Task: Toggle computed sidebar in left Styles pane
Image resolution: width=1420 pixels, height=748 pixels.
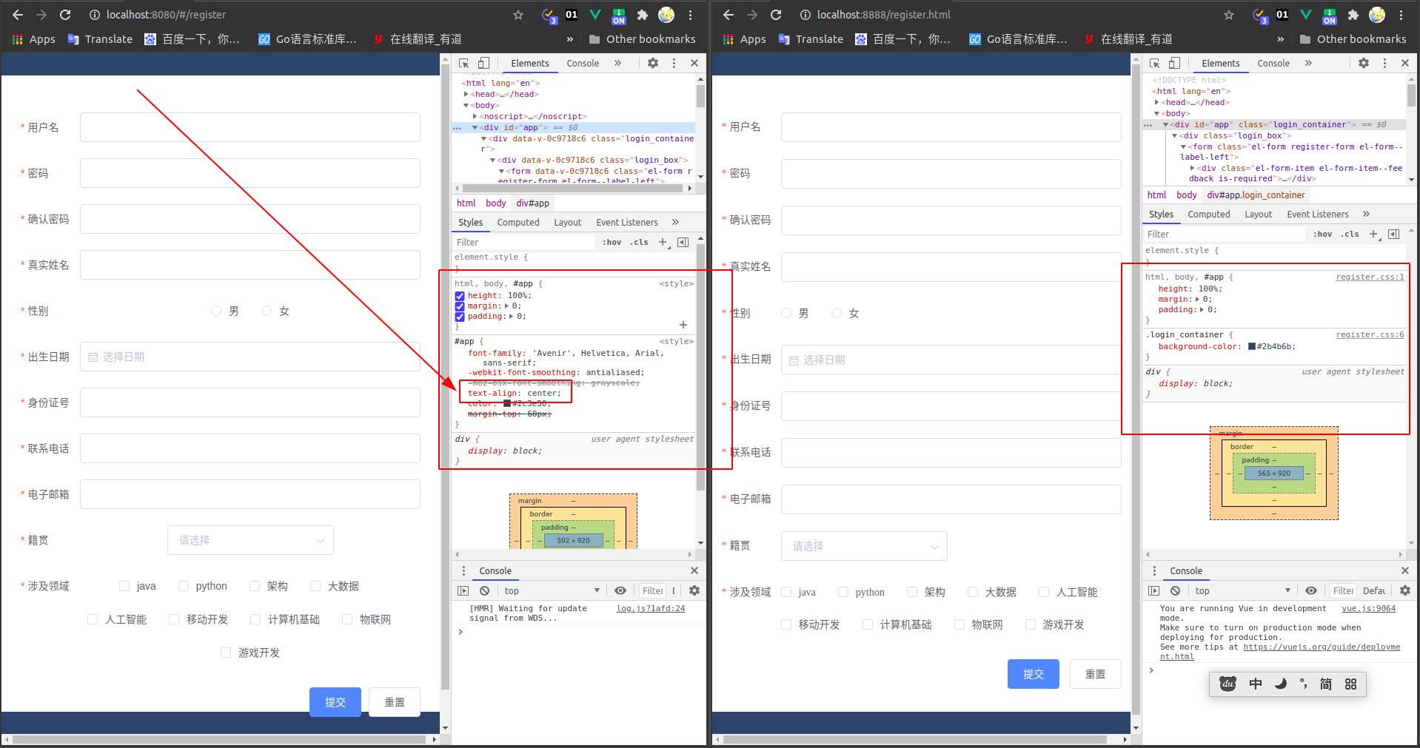Action: point(683,243)
